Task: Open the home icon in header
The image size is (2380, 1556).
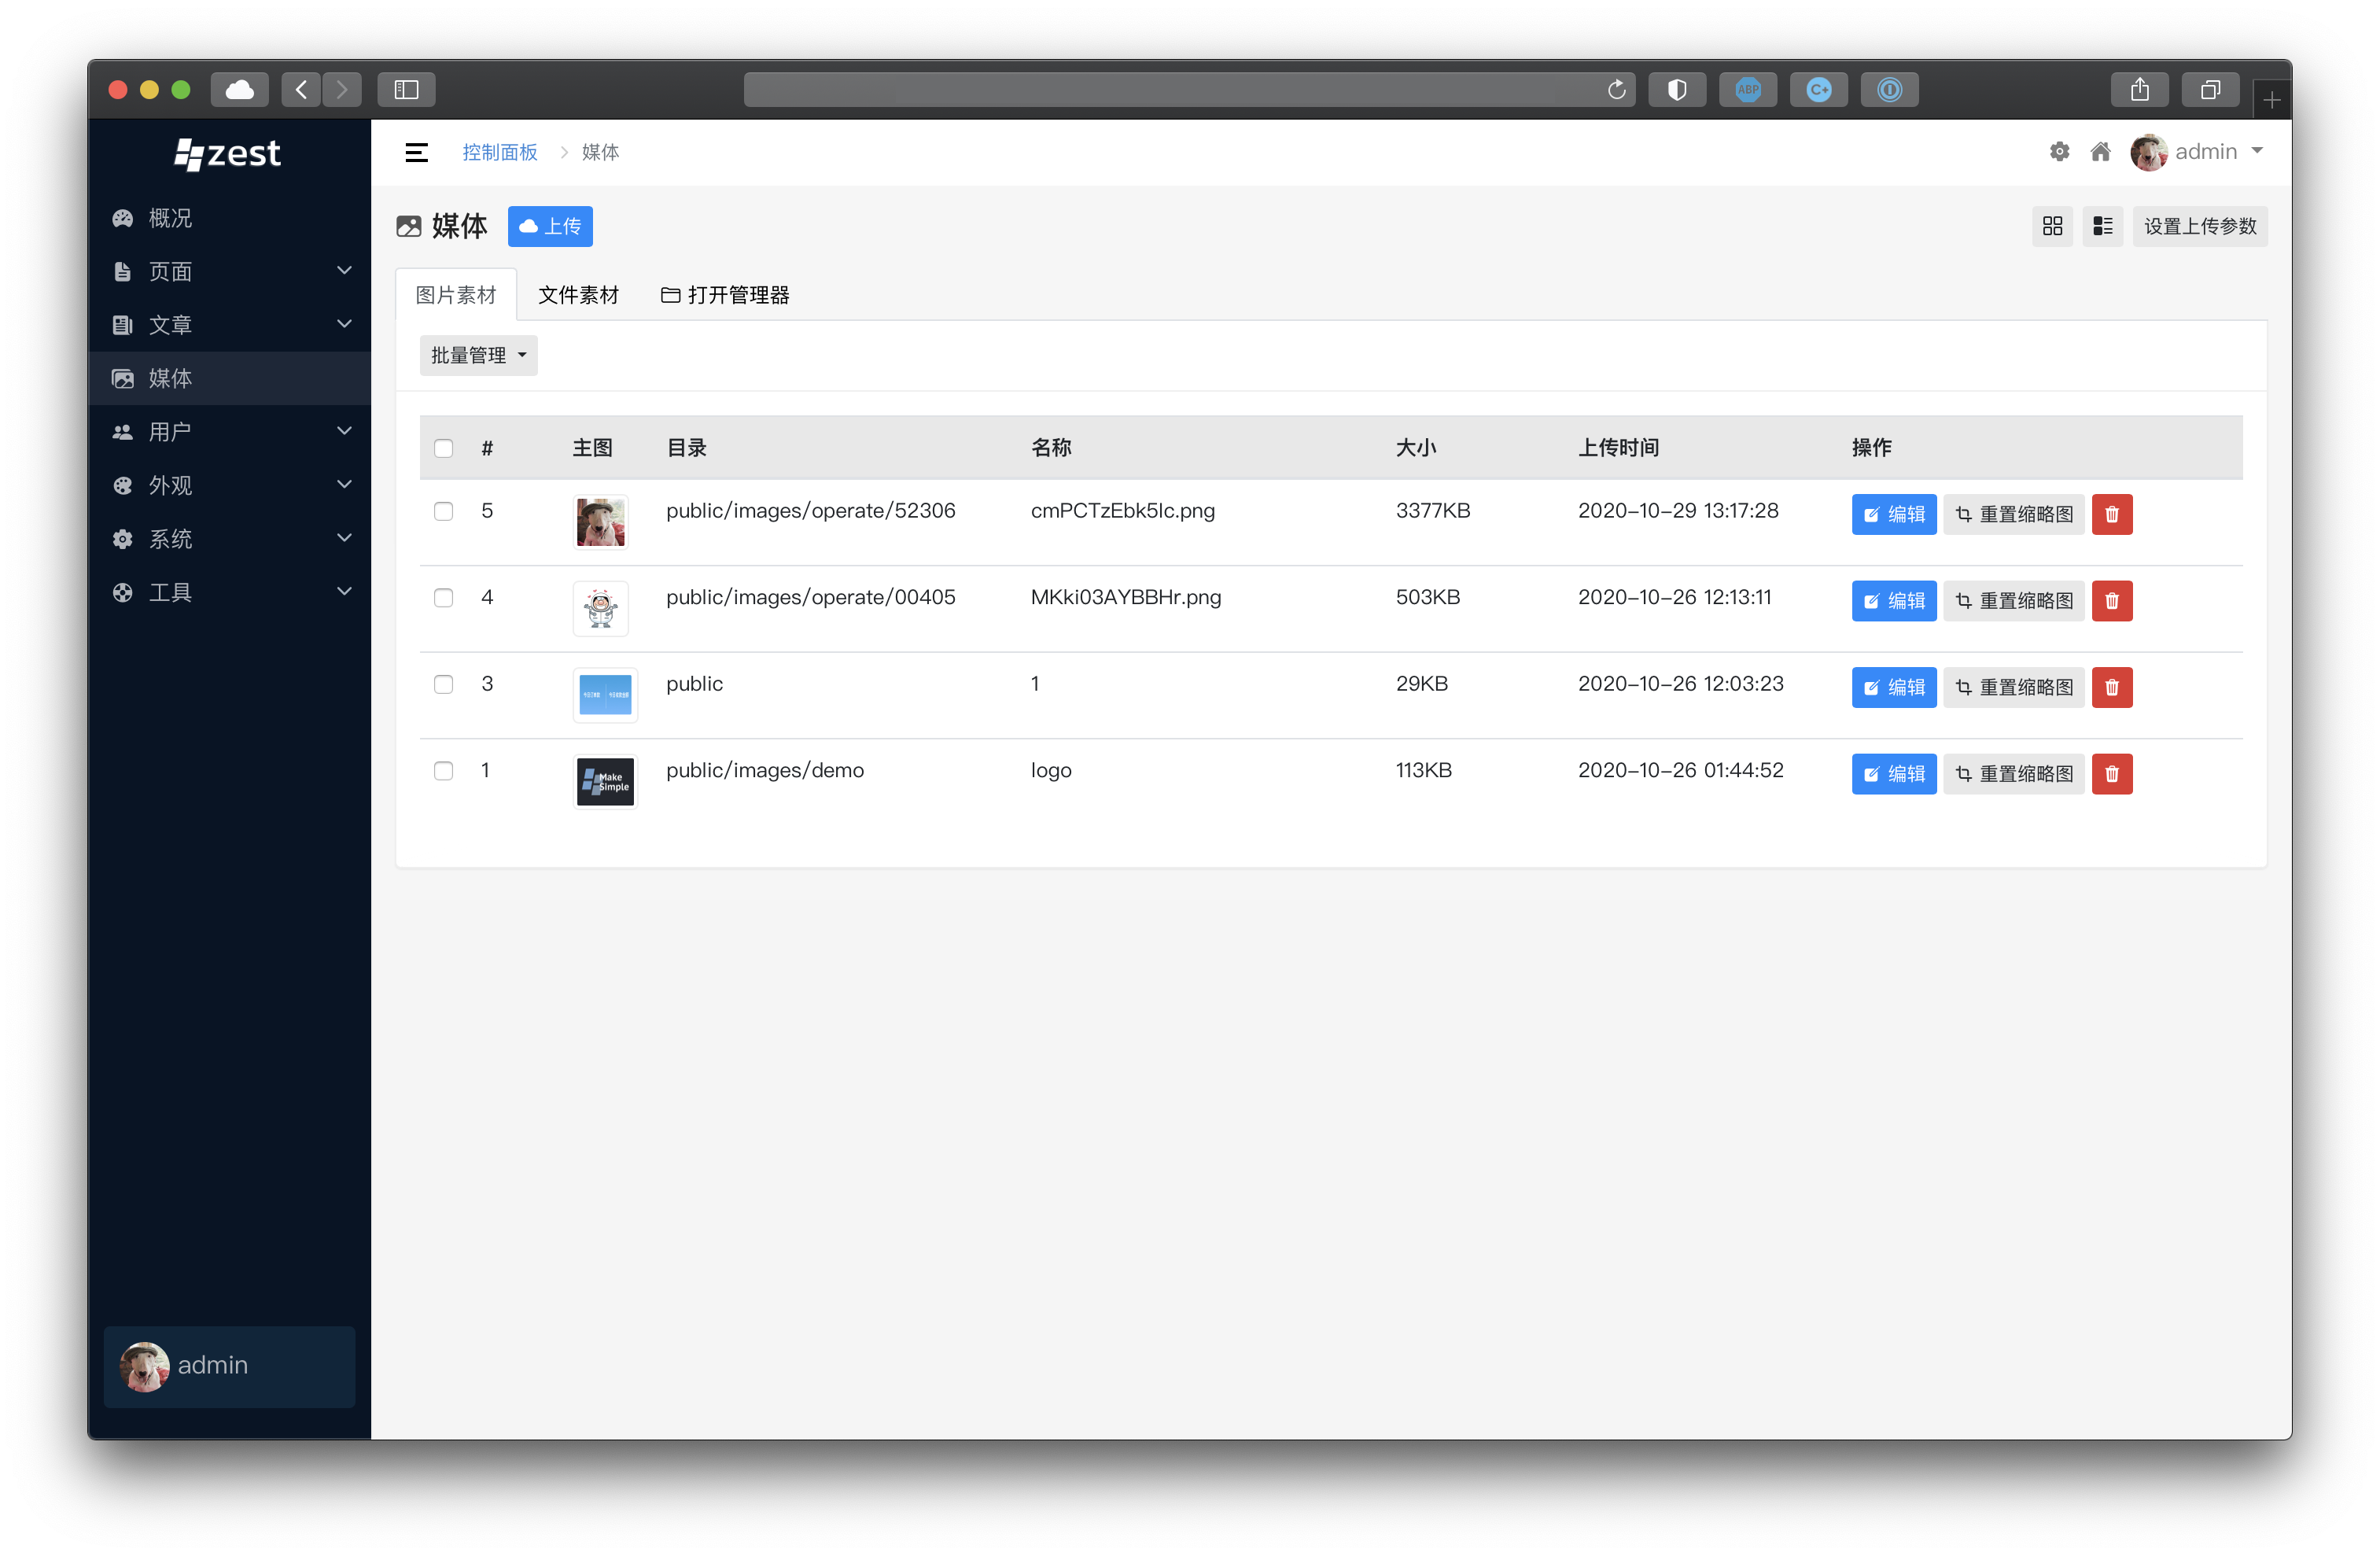Action: coord(2100,152)
